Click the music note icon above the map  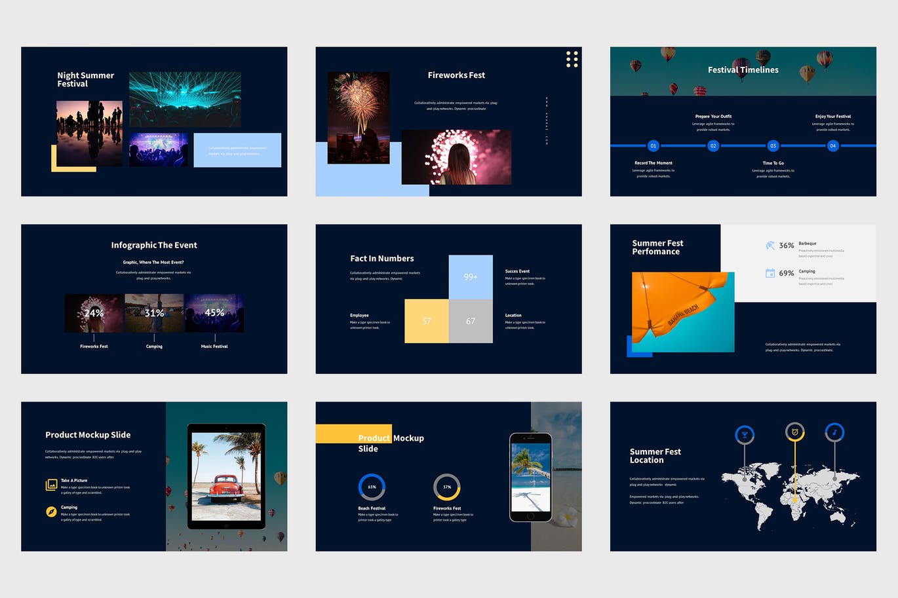tap(834, 432)
